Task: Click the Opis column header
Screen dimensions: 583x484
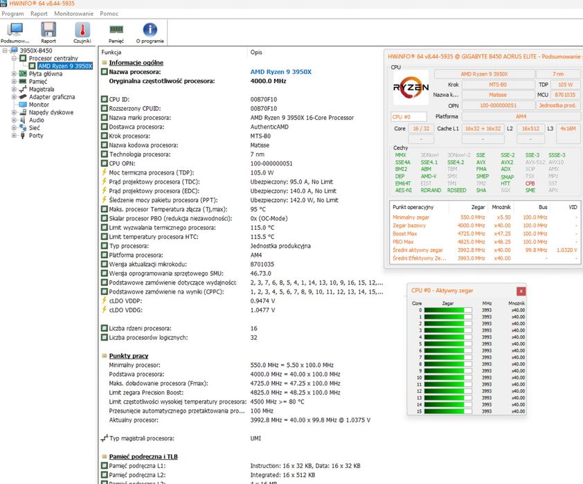Action: point(256,53)
